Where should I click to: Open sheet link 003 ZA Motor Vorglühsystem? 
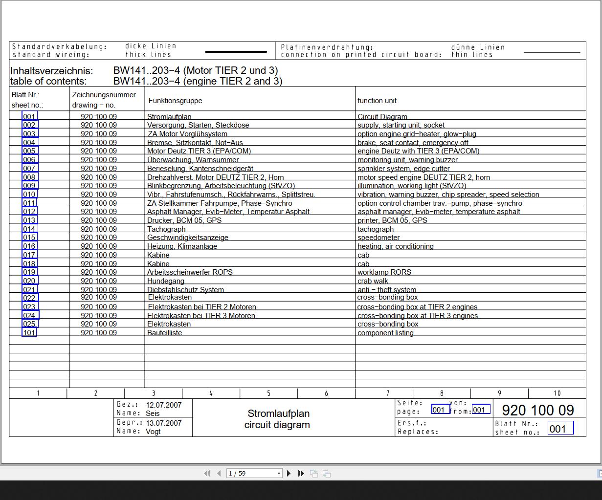(x=29, y=133)
